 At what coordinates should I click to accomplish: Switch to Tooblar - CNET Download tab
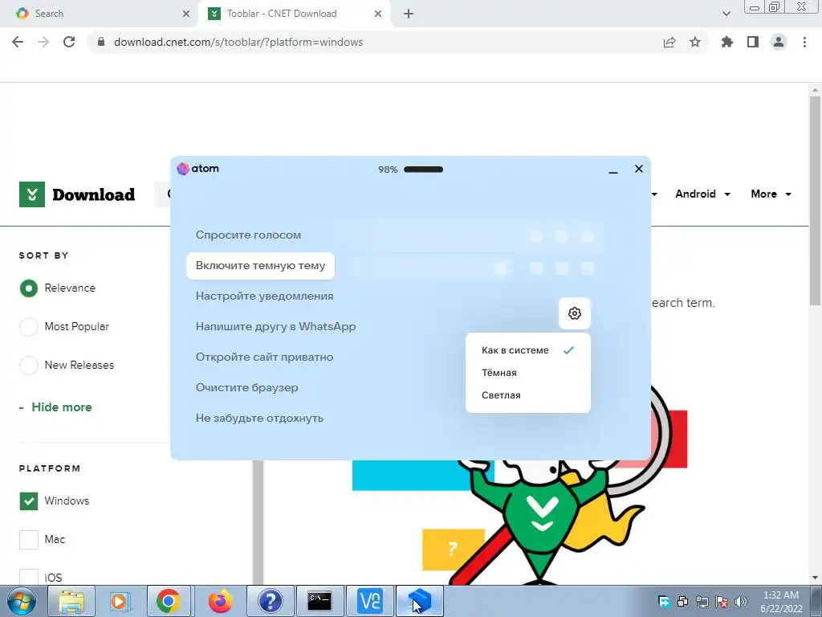295,14
